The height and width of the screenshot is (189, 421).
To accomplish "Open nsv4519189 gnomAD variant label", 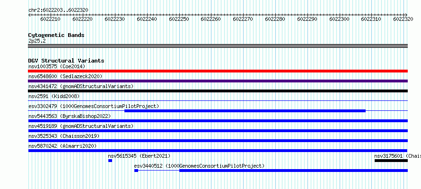I will pyautogui.click(x=81, y=126).
